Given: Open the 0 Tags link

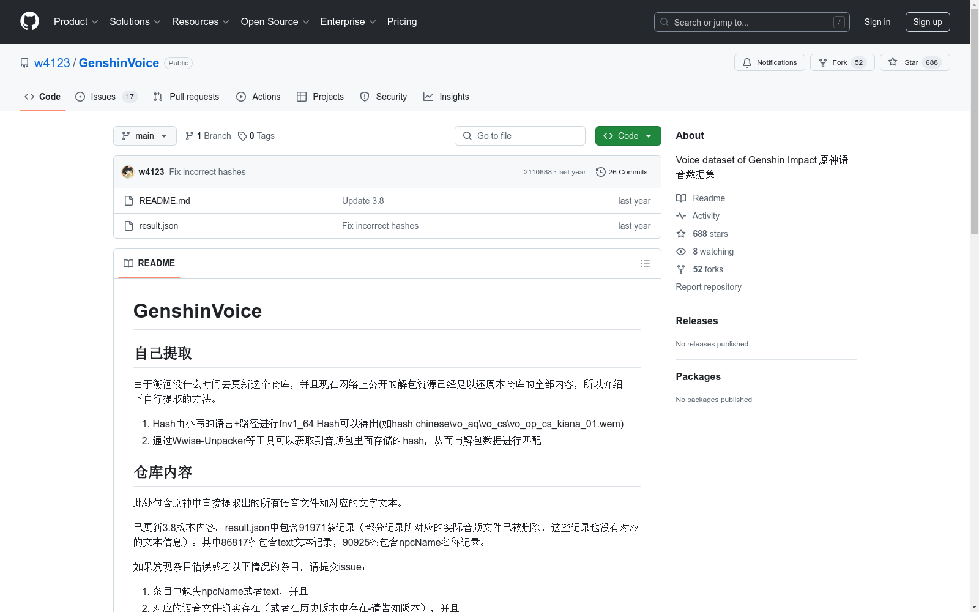Looking at the screenshot, I should [x=256, y=136].
